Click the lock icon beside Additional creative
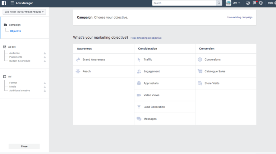This screenshot has height=154, width=276. click(x=45, y=91)
